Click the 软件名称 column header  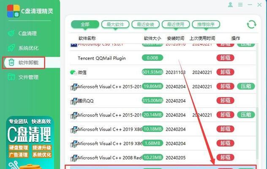click(87, 38)
